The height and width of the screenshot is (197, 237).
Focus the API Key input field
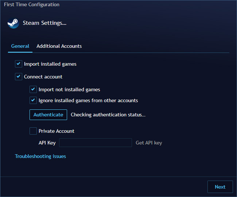96,143
